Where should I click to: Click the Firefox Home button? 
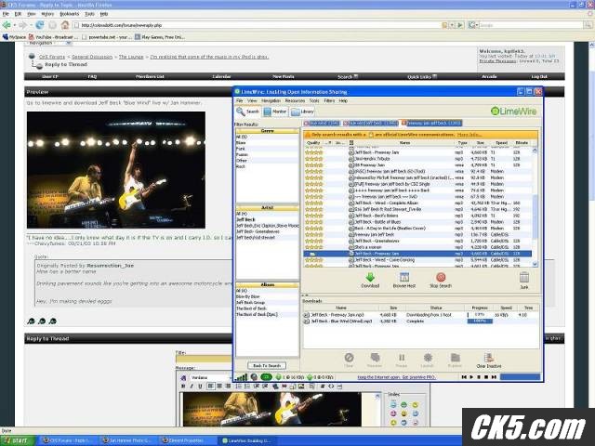click(x=65, y=25)
